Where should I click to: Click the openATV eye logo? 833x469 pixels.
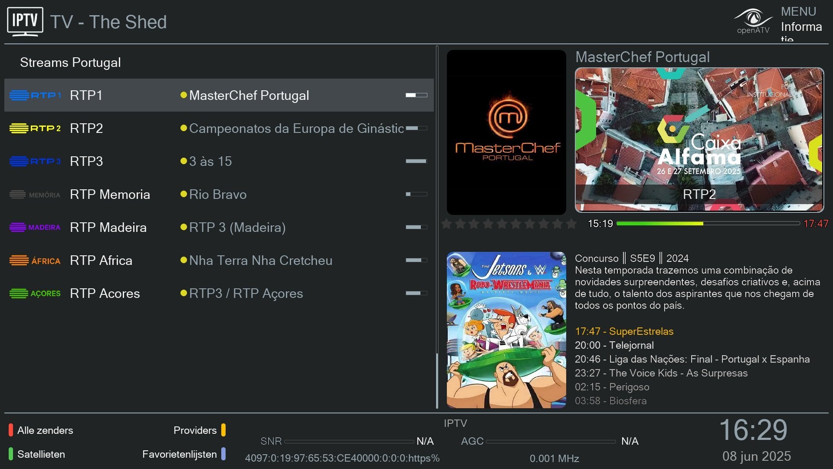coord(753,21)
